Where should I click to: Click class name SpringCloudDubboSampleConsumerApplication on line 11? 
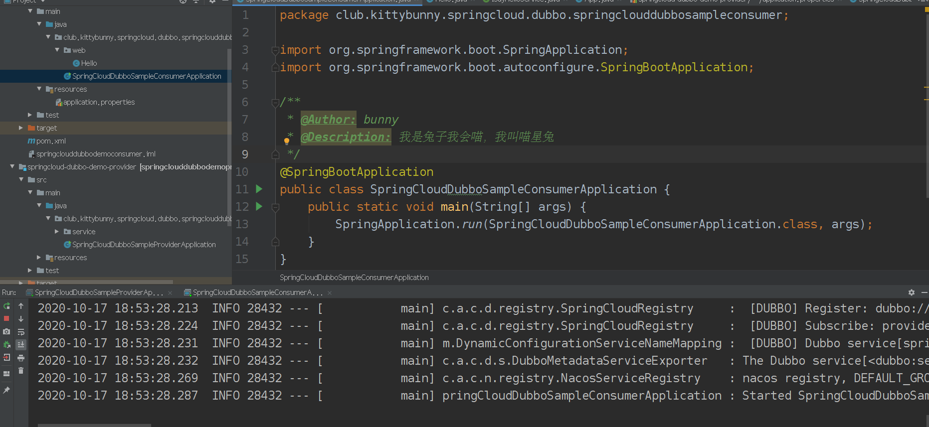[x=514, y=189]
